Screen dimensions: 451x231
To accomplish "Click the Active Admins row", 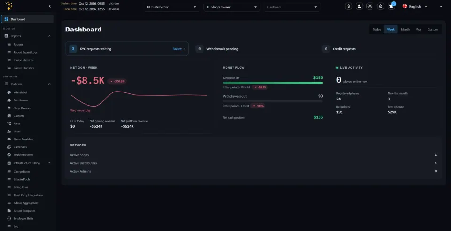I will [x=253, y=171].
